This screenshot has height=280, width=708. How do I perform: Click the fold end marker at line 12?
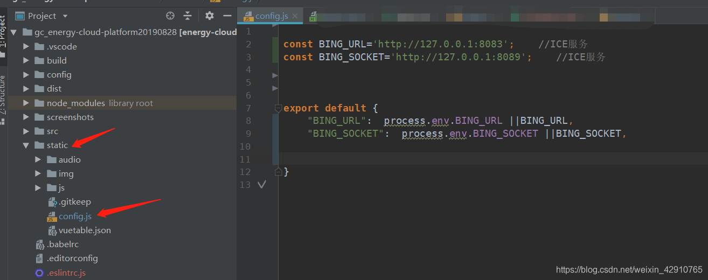(278, 172)
